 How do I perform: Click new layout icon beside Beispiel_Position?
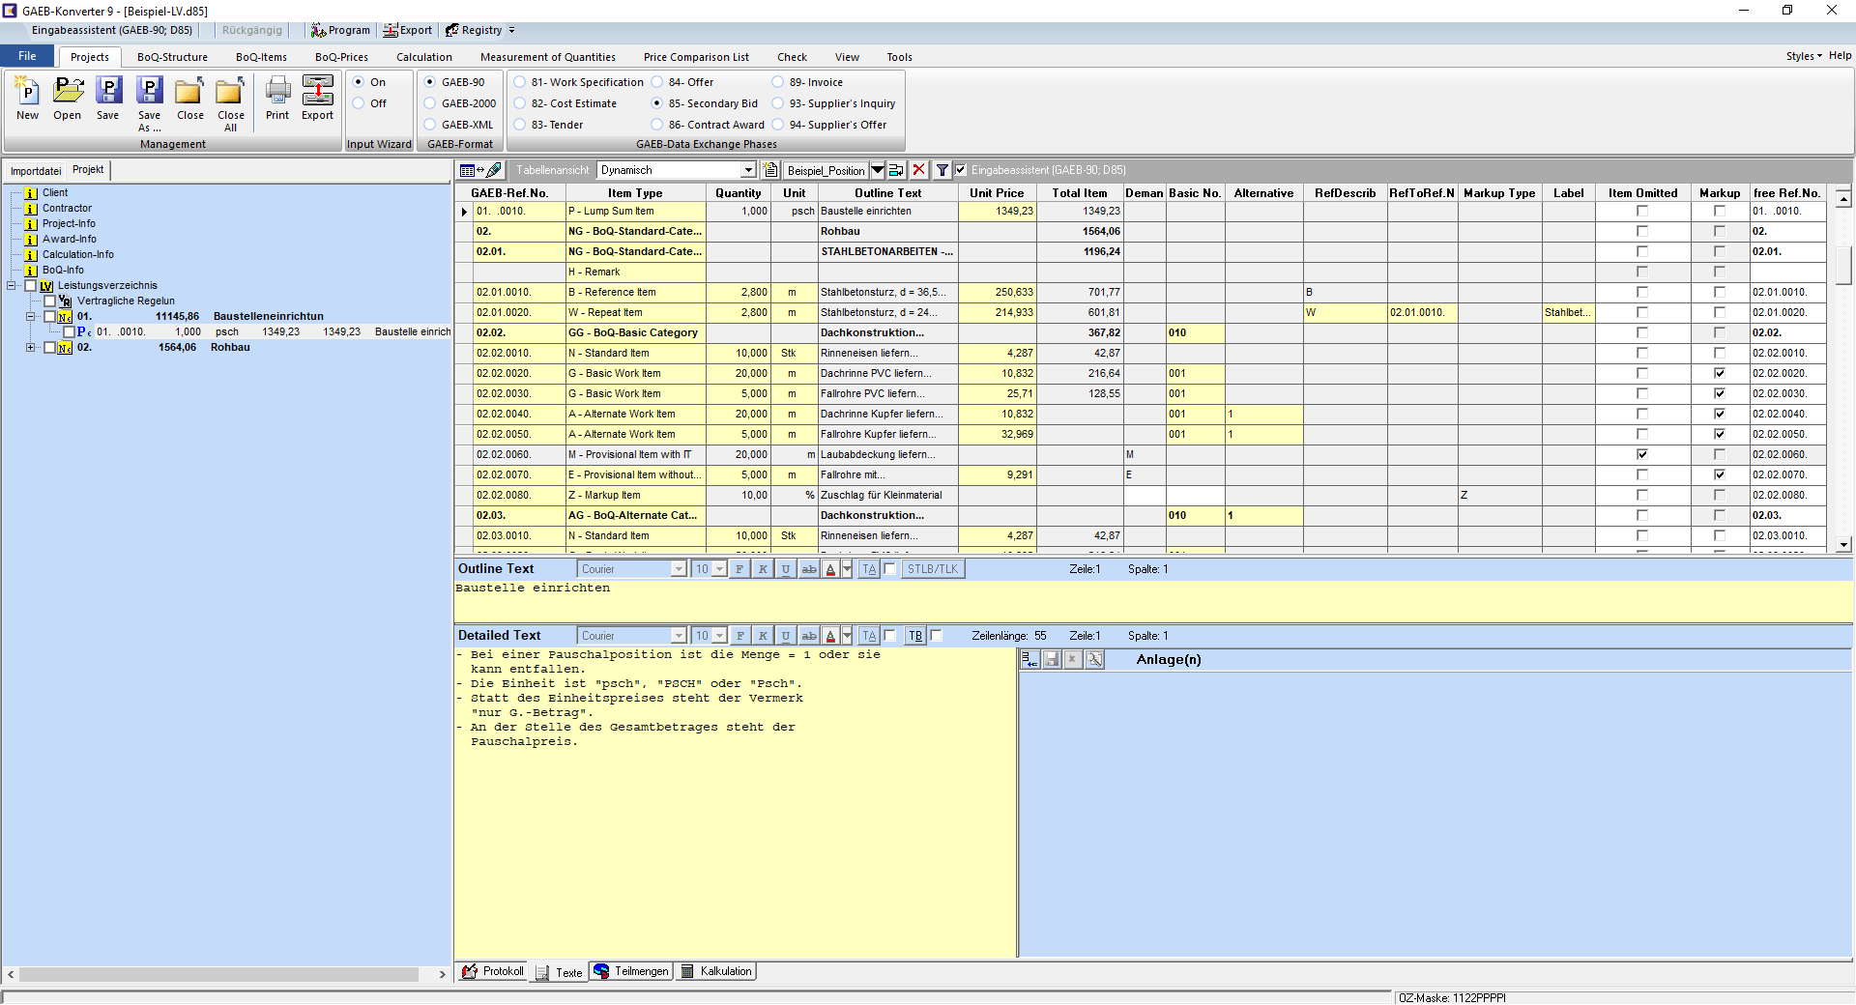click(x=770, y=170)
